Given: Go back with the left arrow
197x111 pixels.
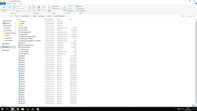Looking at the screenshot, I should (2, 16).
